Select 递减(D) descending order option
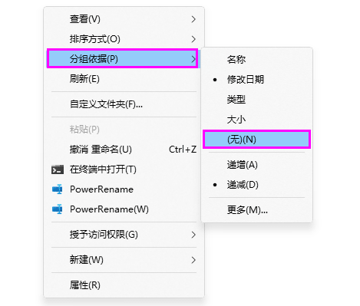This screenshot has height=306, width=360. click(x=256, y=185)
